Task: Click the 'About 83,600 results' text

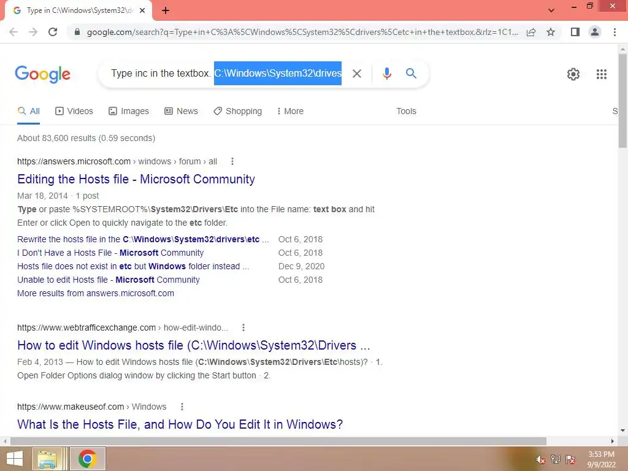Action: (x=86, y=138)
